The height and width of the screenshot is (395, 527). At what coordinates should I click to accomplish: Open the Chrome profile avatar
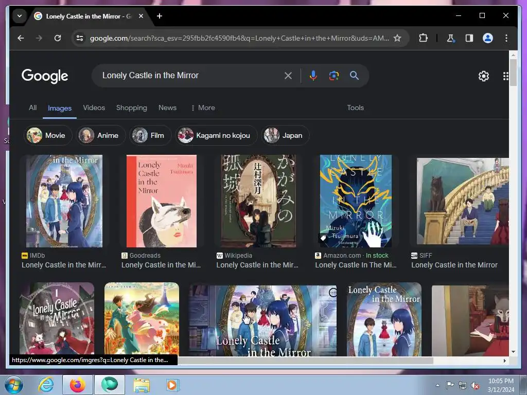pyautogui.click(x=488, y=38)
